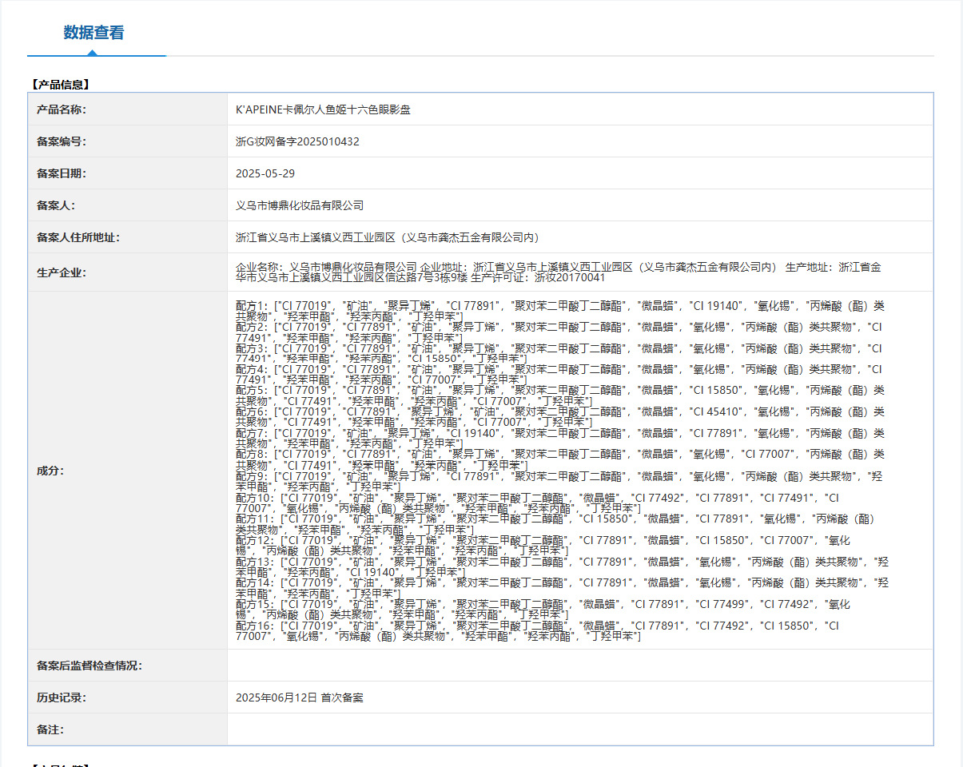Select the 生产企业 company details text
963x767 pixels.
pos(559,272)
